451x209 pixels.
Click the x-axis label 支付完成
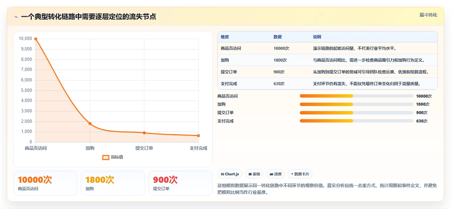click(198, 148)
